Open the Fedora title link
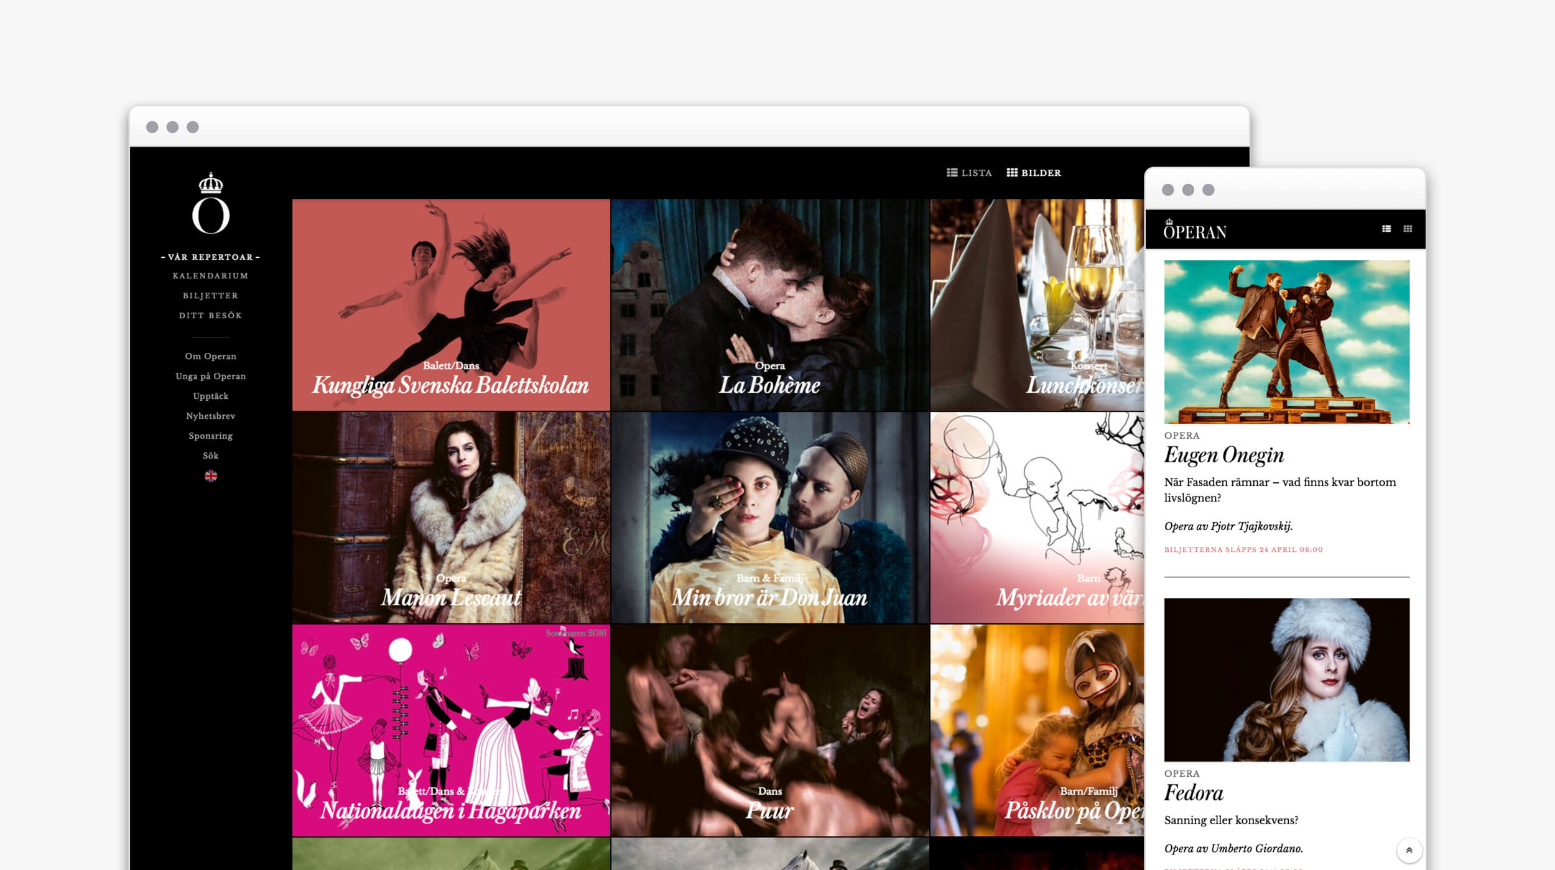Image resolution: width=1555 pixels, height=870 pixels. pyautogui.click(x=1194, y=793)
